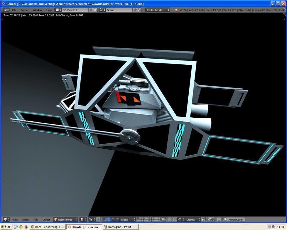The width and height of the screenshot is (287, 230).
Task: Open the screen layout browse icon
Action: point(58,10)
